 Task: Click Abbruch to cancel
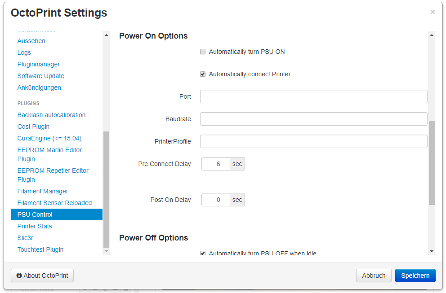pyautogui.click(x=374, y=276)
